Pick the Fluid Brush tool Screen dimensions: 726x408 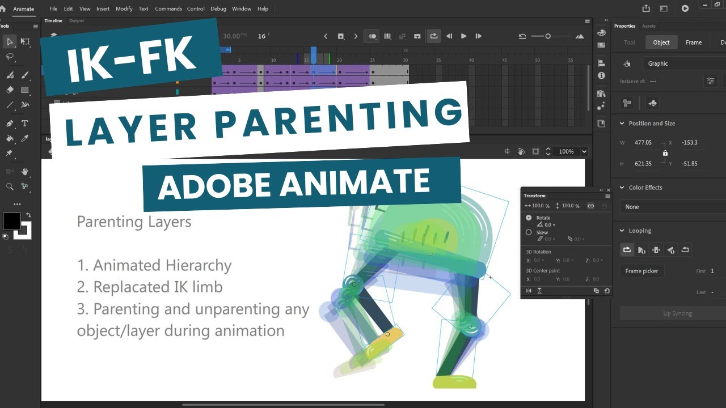coord(10,75)
